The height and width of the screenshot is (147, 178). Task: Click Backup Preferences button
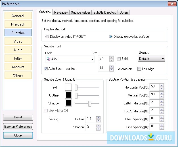pos(18,127)
